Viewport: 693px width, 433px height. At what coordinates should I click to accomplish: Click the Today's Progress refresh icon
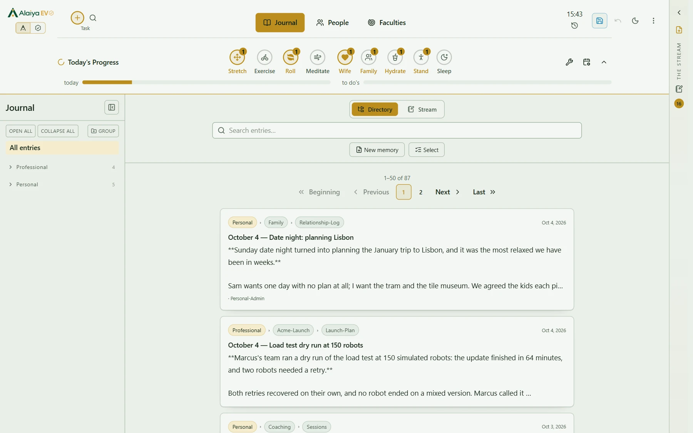[x=61, y=62]
